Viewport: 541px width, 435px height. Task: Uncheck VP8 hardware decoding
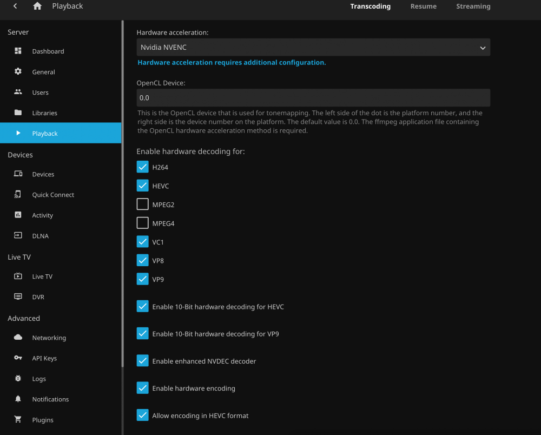142,260
